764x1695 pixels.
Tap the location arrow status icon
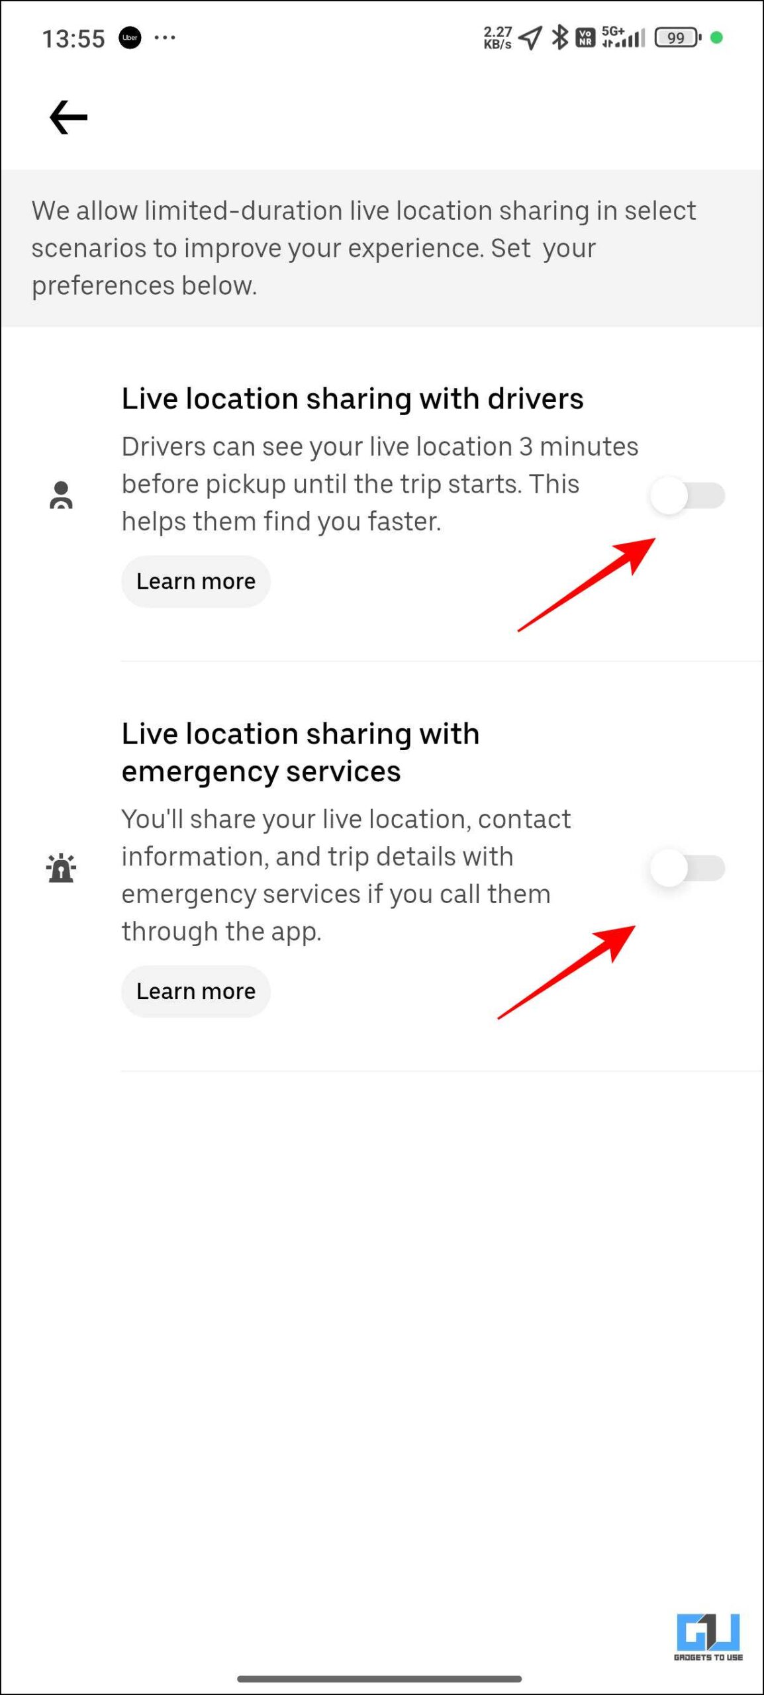[x=530, y=38]
